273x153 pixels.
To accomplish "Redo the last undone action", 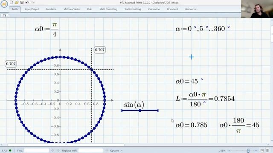I will [x=33, y=2].
